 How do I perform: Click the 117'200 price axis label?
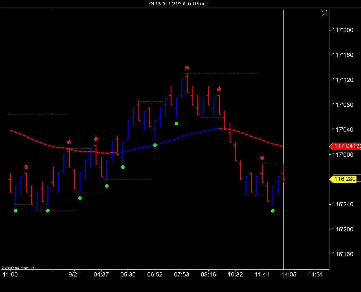[x=343, y=30]
